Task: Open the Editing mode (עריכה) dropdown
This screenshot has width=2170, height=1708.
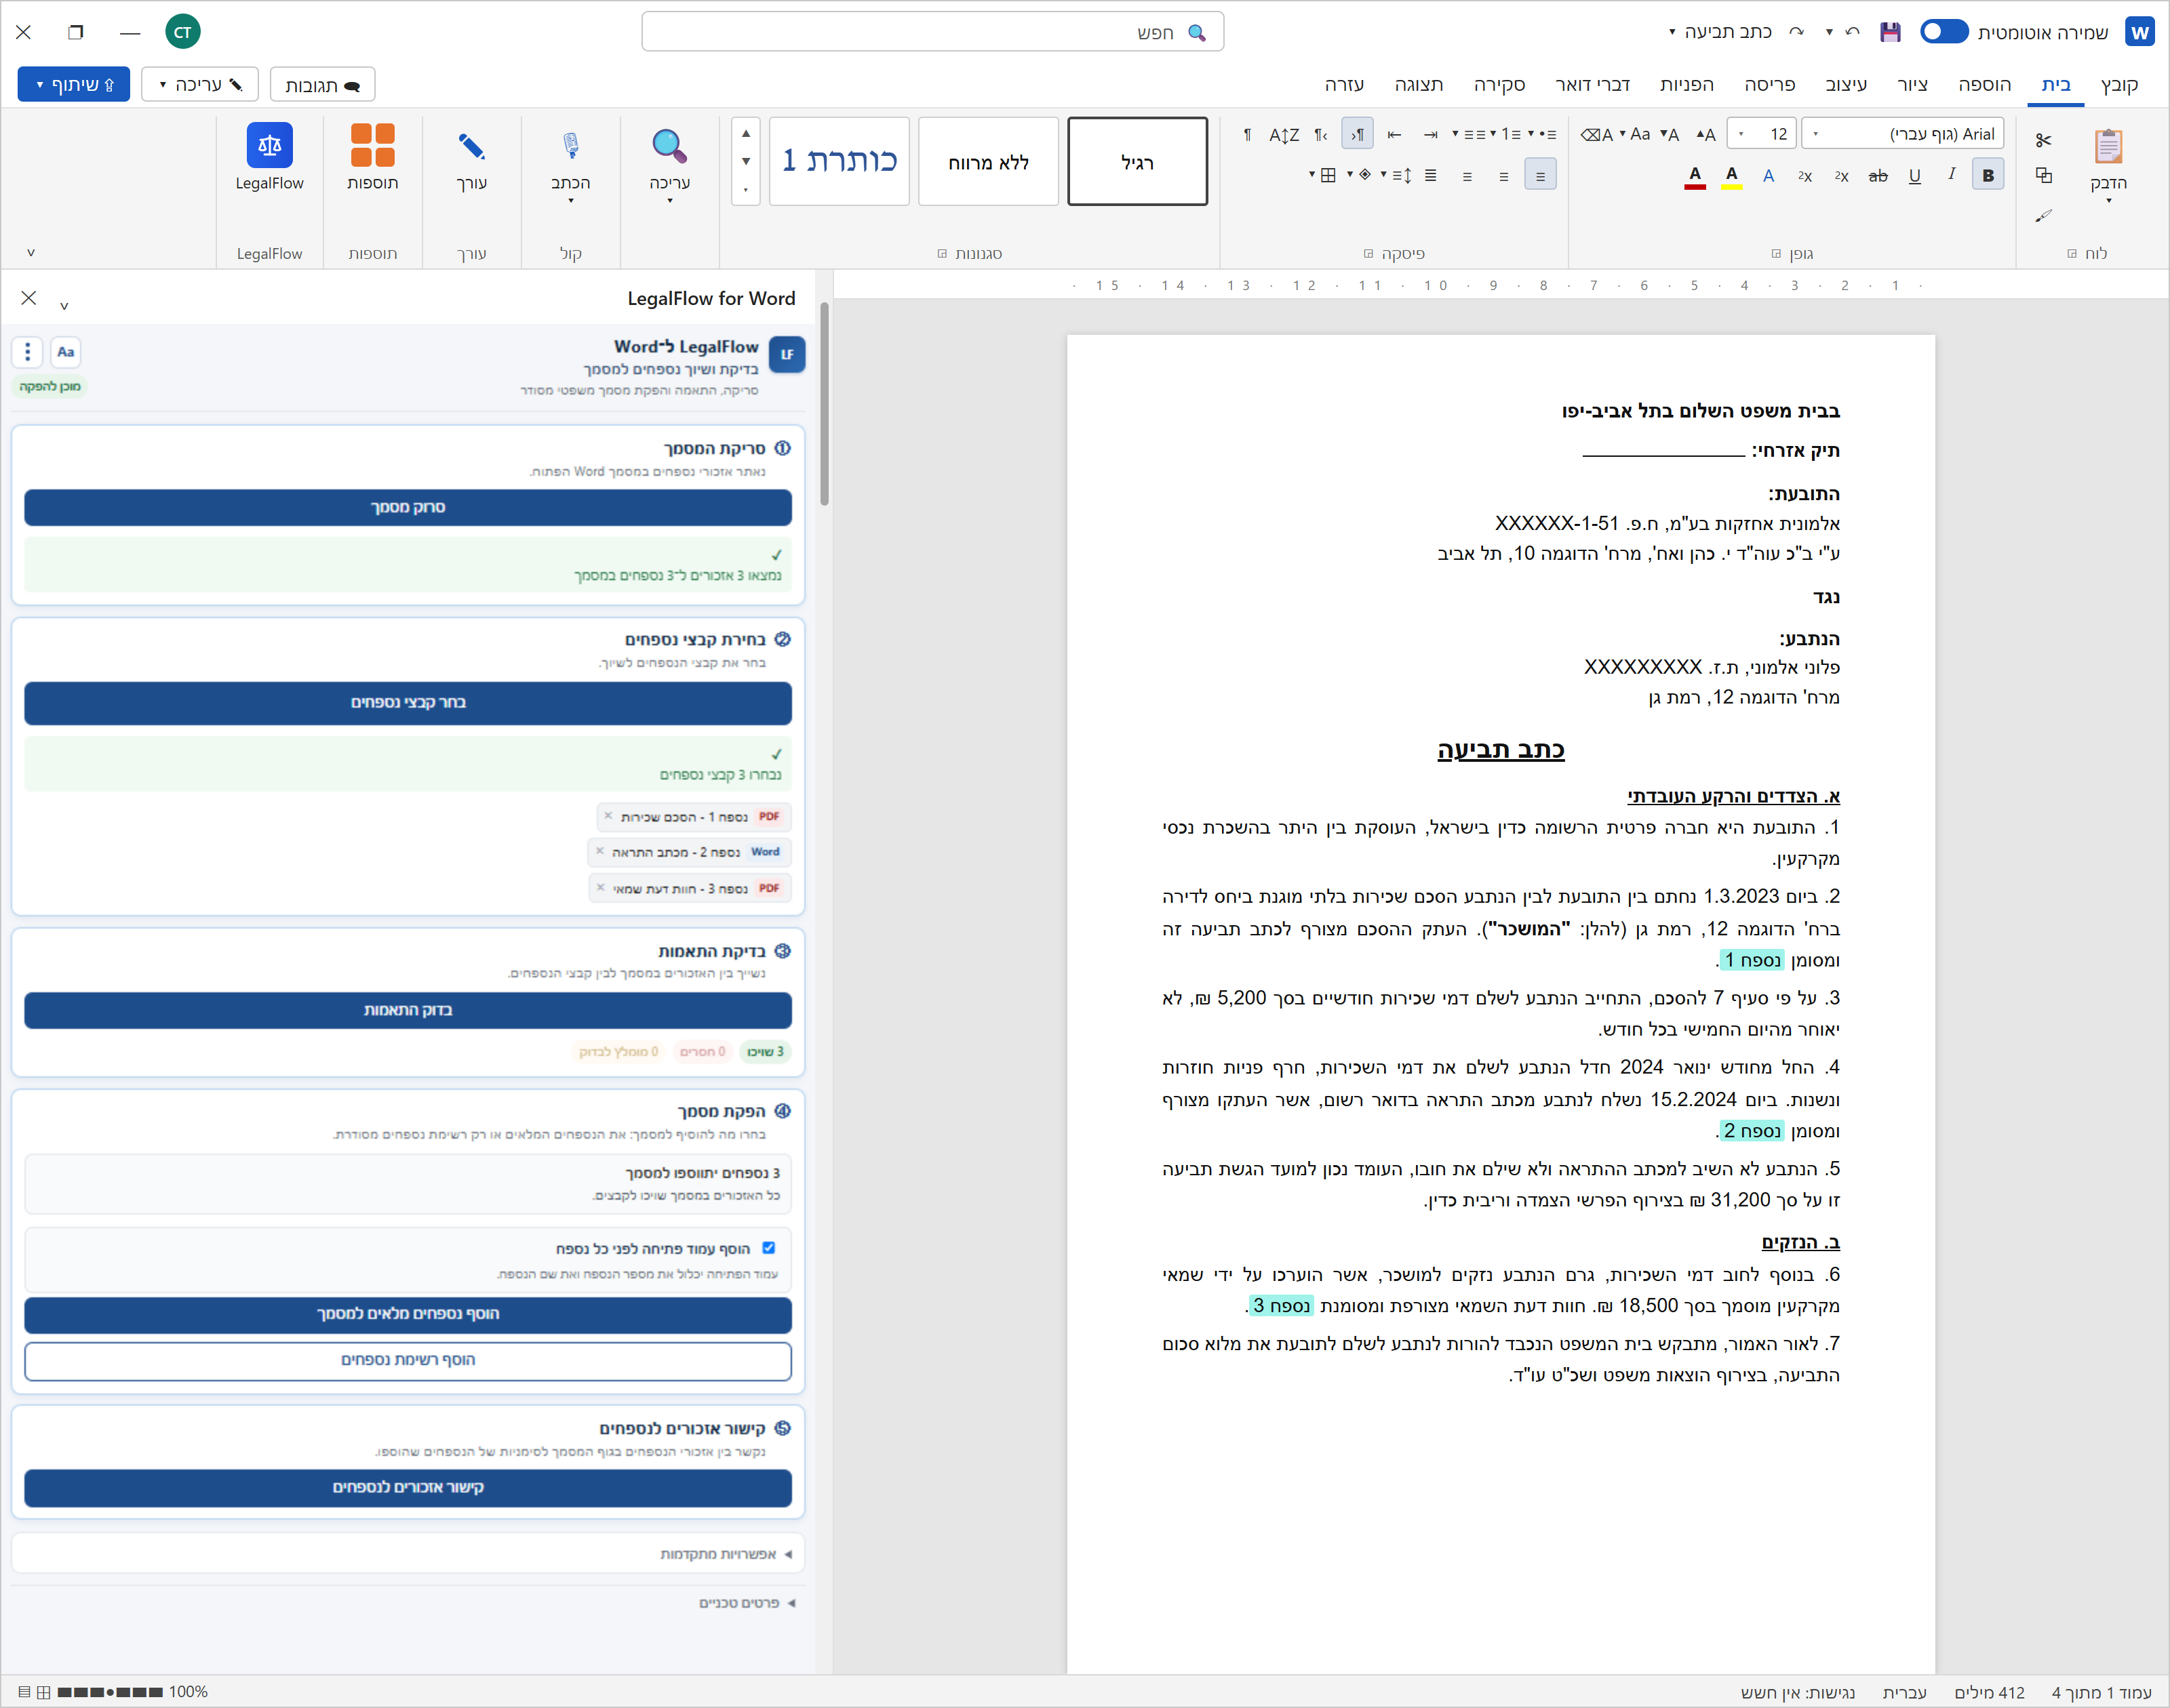Action: 200,85
